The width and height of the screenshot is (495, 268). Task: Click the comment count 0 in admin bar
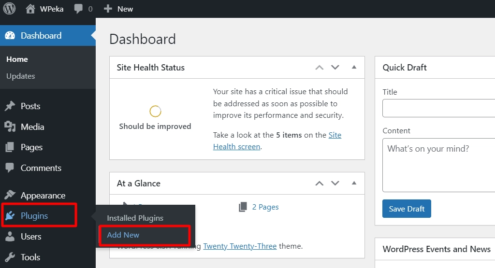click(90, 9)
